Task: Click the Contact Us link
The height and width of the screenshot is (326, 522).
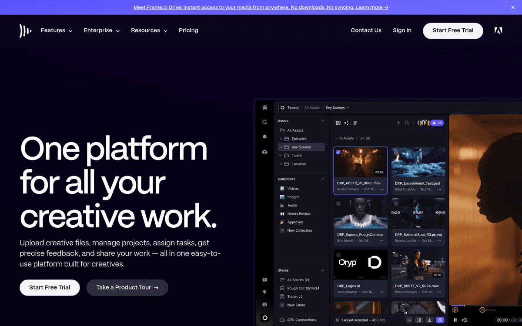Action: 366,30
